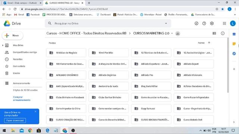The height and width of the screenshot is (134, 239).
Task: Open Armazenamento in the sidebar
Action: pyautogui.click(x=21, y=83)
